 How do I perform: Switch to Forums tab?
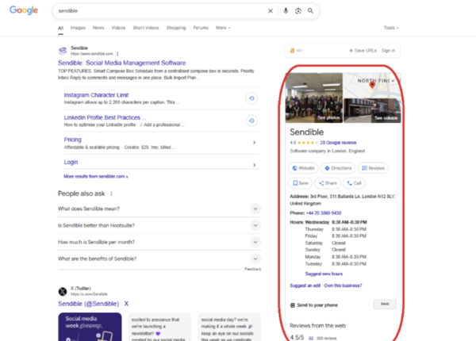(x=201, y=28)
